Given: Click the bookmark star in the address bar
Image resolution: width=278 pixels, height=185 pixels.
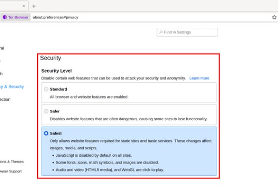Looking at the screenshot, I should click(274, 17).
